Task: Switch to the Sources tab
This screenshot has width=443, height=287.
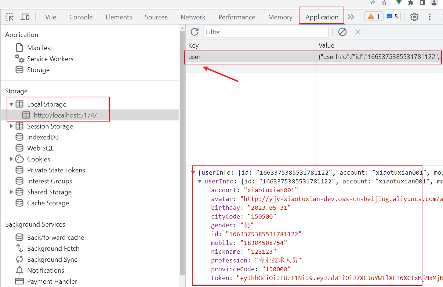Action: [x=156, y=17]
